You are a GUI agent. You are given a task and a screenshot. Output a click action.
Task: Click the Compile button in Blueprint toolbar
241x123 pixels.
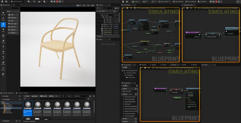tap(135, 2)
